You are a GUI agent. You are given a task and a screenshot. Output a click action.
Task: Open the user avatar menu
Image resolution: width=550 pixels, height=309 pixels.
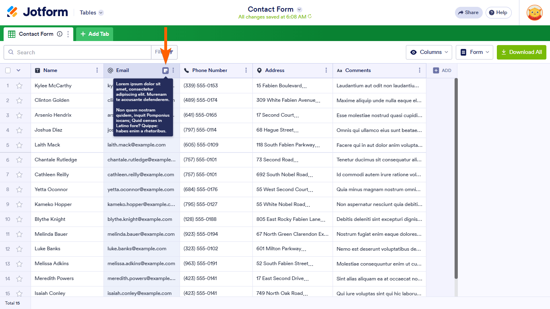coord(535,12)
